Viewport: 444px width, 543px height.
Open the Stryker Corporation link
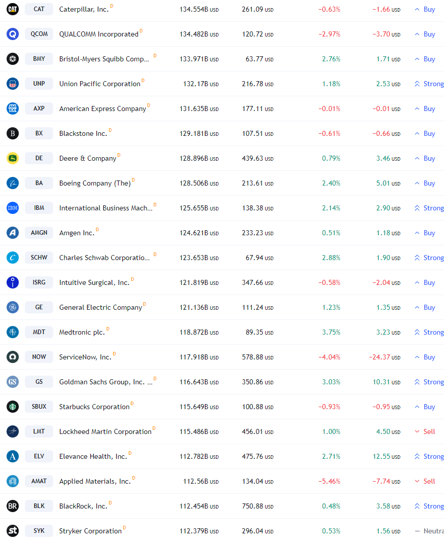pyautogui.click(x=90, y=531)
